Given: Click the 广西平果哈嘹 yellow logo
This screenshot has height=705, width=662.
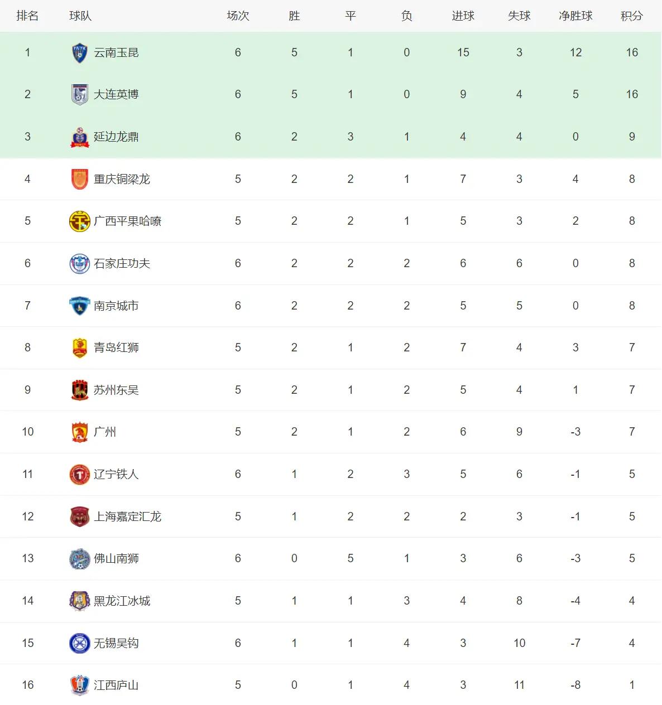Looking at the screenshot, I should [x=80, y=221].
